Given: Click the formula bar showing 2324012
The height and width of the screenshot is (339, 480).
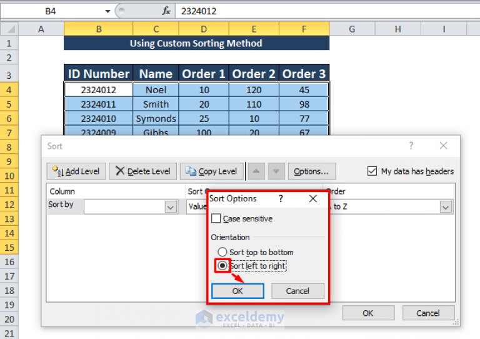Looking at the screenshot, I should click(327, 11).
